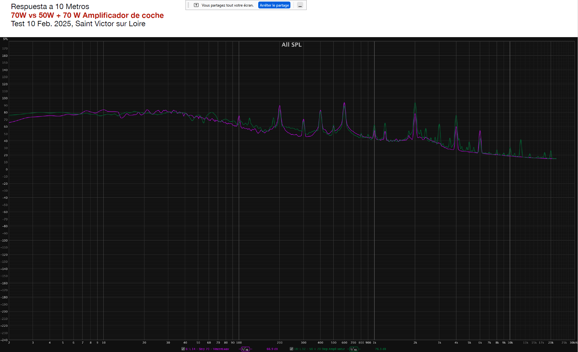The height and width of the screenshot is (352, 578).
Task: Open green trace 1/48 smoothing indicator
Action: coord(353,349)
